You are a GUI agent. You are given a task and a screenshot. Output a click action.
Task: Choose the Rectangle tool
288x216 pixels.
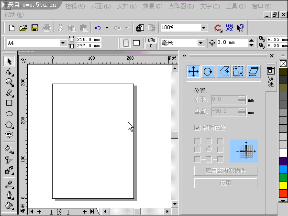[9, 103]
